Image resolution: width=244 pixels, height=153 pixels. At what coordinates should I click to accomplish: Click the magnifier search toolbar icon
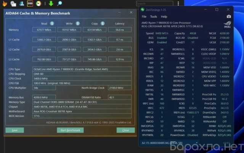59,4
